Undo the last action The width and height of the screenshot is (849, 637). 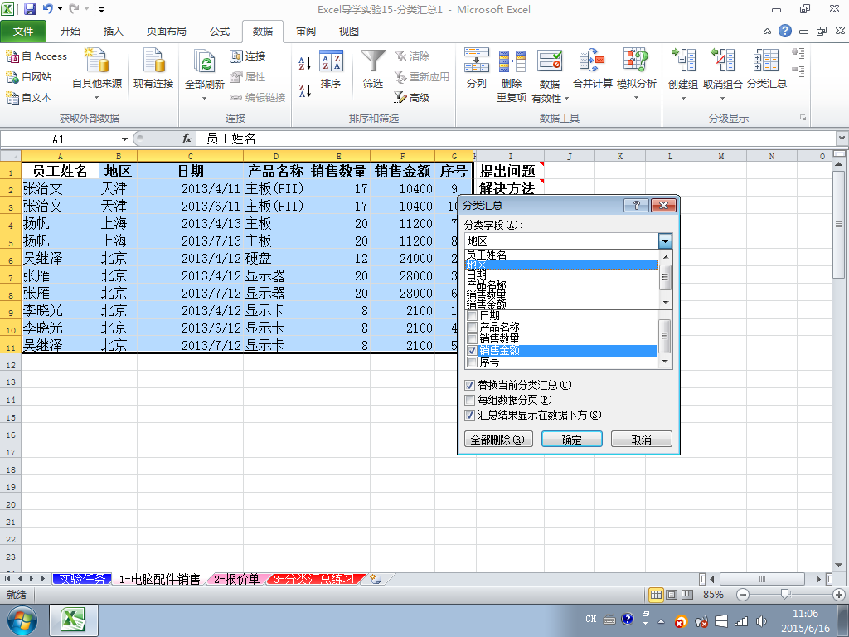point(48,9)
